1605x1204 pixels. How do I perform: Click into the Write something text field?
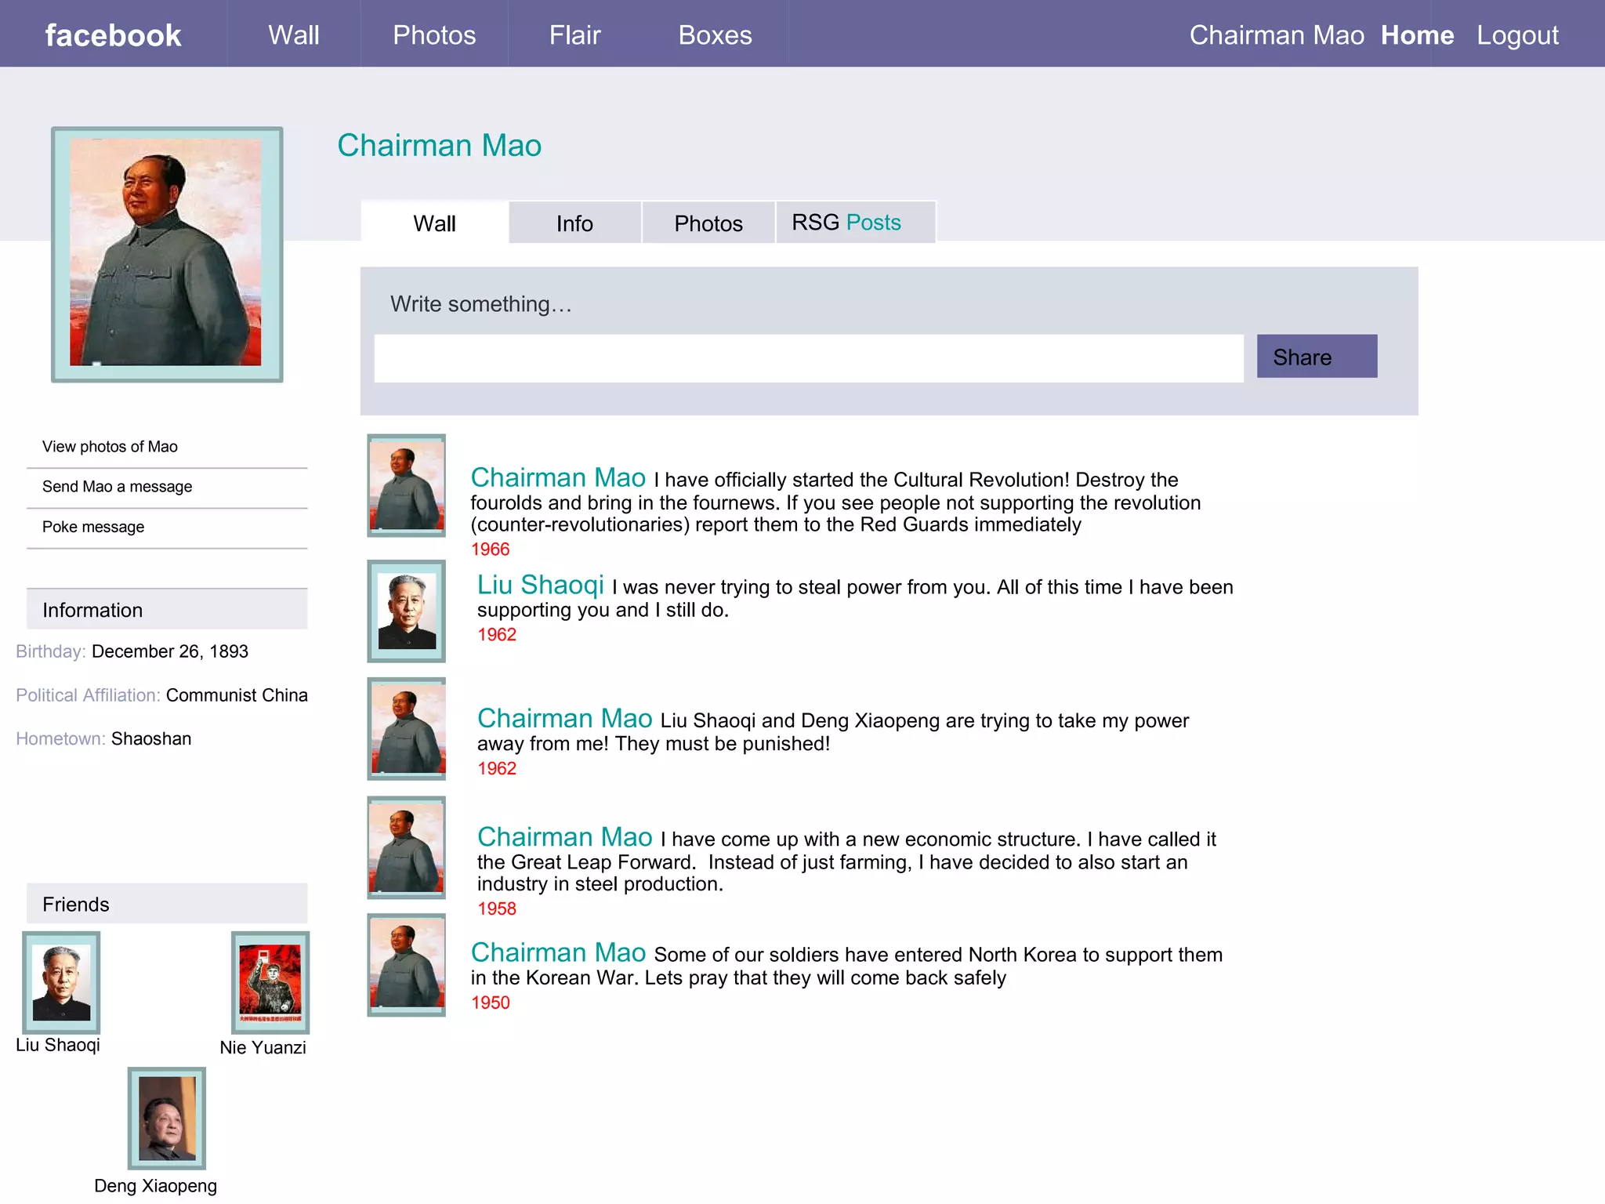(x=808, y=358)
